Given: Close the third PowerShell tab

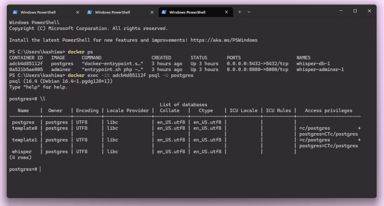Looking at the screenshot, I should coord(226,12).
